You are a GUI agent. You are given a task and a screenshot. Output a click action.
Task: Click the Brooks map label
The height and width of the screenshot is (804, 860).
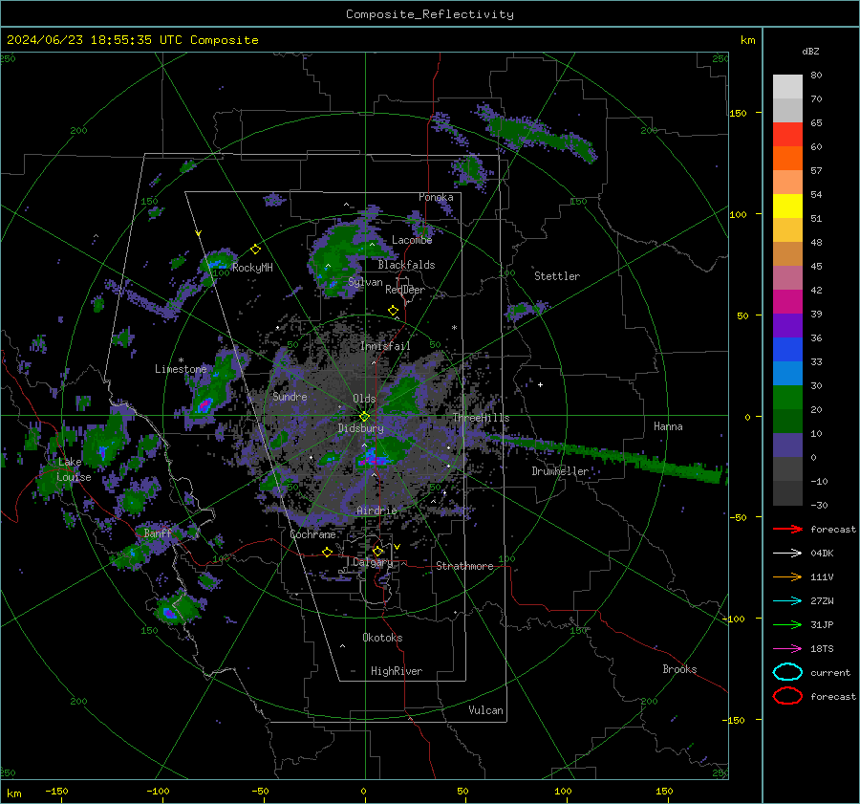click(679, 669)
